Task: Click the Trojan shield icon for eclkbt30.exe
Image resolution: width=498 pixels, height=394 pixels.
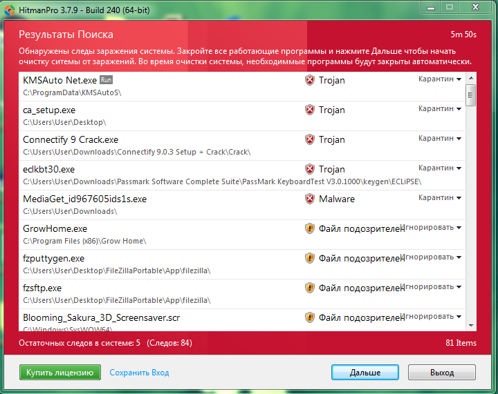Action: point(310,169)
